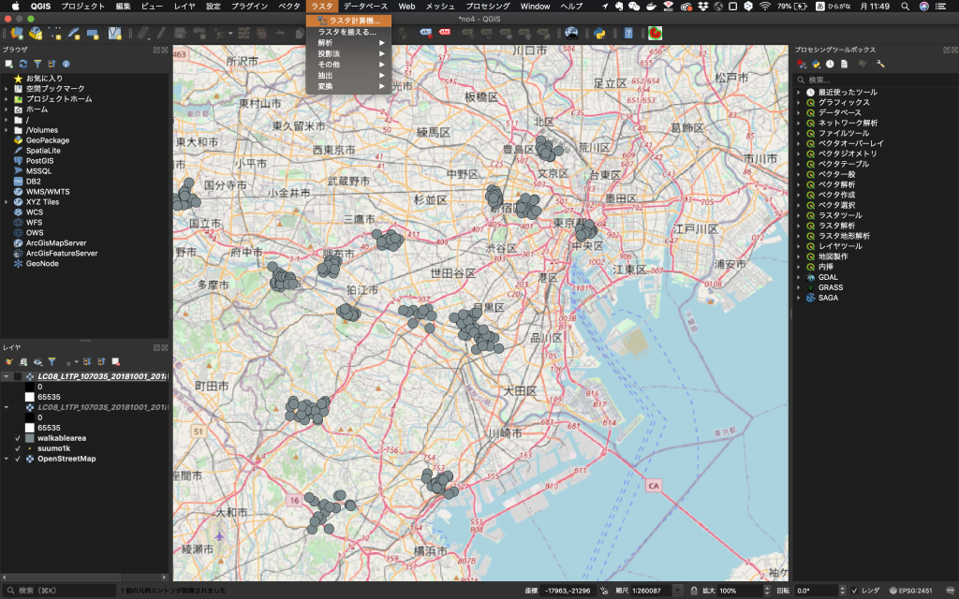Click the coordinate field showing -17963,-21296
The height and width of the screenshot is (599, 959).
click(567, 591)
